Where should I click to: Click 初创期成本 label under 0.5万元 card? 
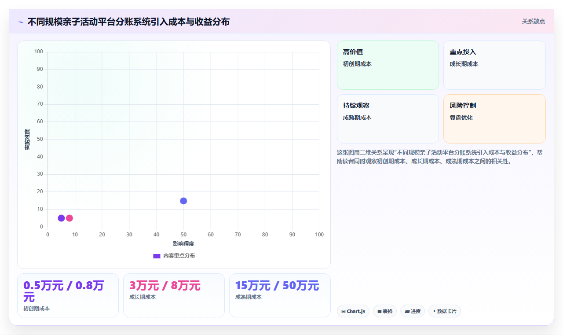pyautogui.click(x=37, y=309)
